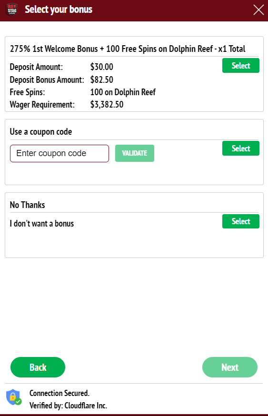Click the Red Stag logo icon
The height and width of the screenshot is (416, 268).
12,10
